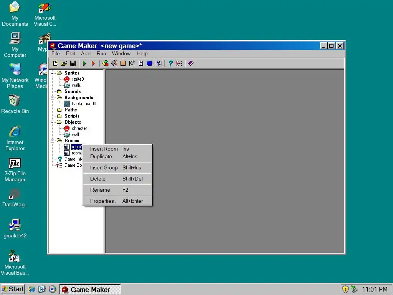
Task: Open Game Options from the resource tree
Action: click(x=73, y=165)
